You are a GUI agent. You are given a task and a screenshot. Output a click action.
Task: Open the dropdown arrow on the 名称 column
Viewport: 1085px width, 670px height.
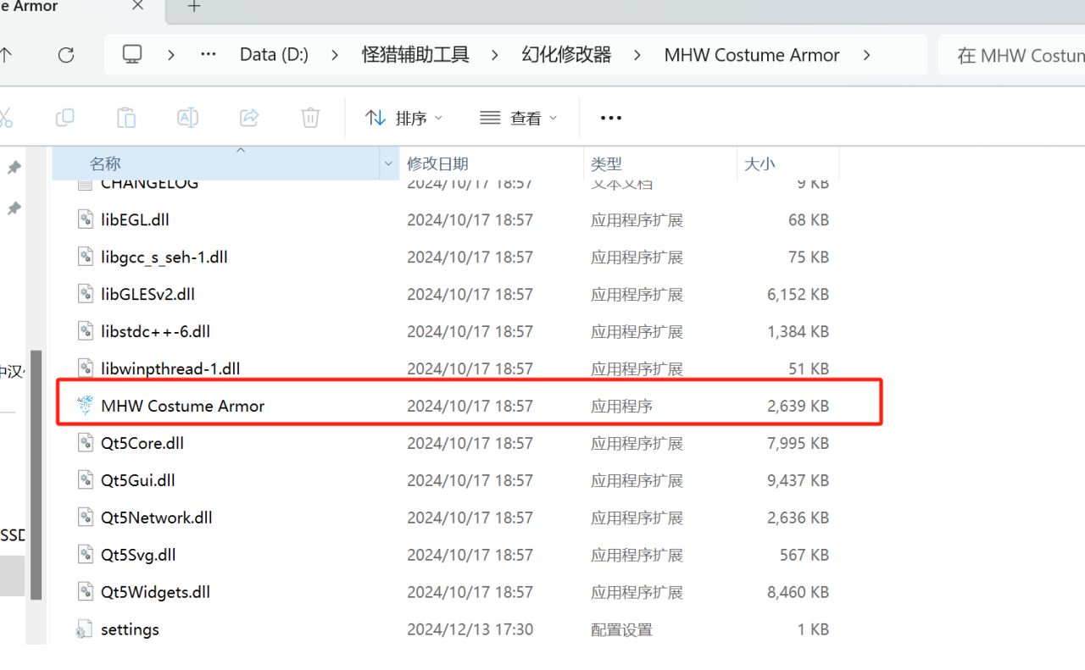(x=389, y=163)
